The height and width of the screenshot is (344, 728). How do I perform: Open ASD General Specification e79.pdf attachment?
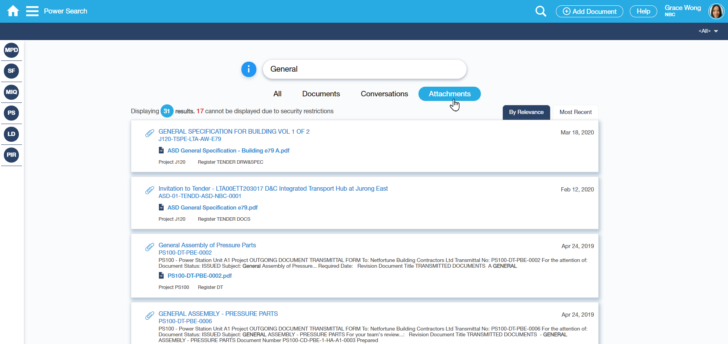213,208
